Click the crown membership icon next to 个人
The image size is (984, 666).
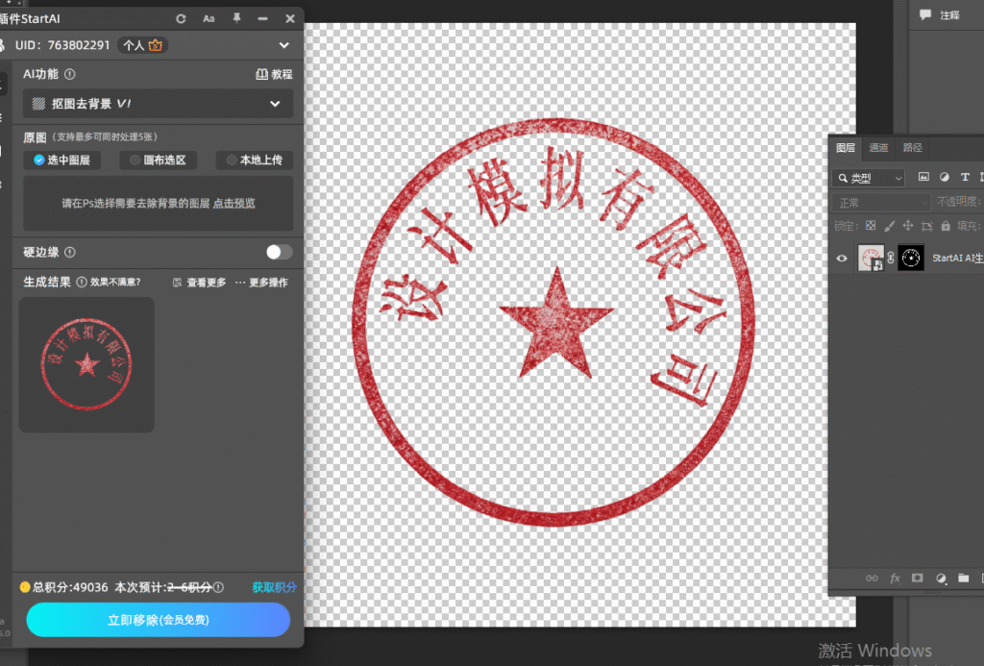[x=155, y=45]
